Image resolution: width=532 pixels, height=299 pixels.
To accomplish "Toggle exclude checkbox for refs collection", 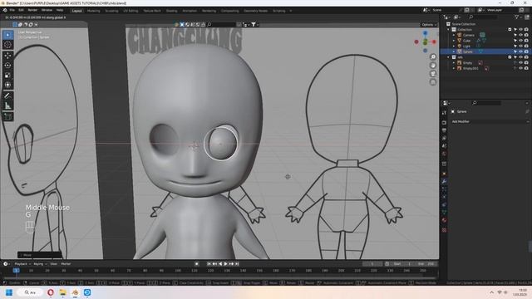I will [510, 57].
